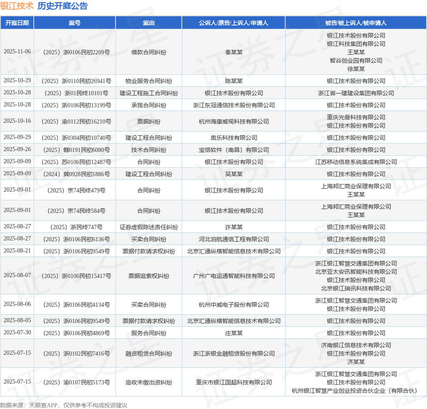This screenshot has height=409, width=427.
Task: Click cause cell 建设工程施工合同纠纷
Action: [x=149, y=93]
